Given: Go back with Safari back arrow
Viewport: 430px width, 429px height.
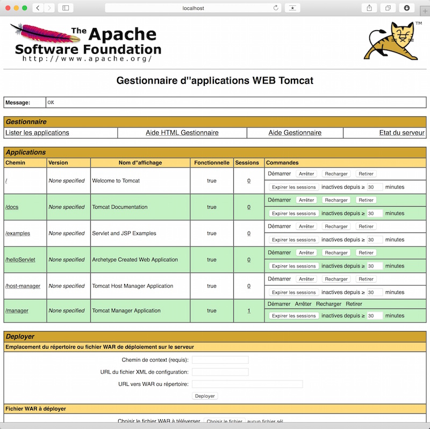Looking at the screenshot, I should click(x=38, y=8).
